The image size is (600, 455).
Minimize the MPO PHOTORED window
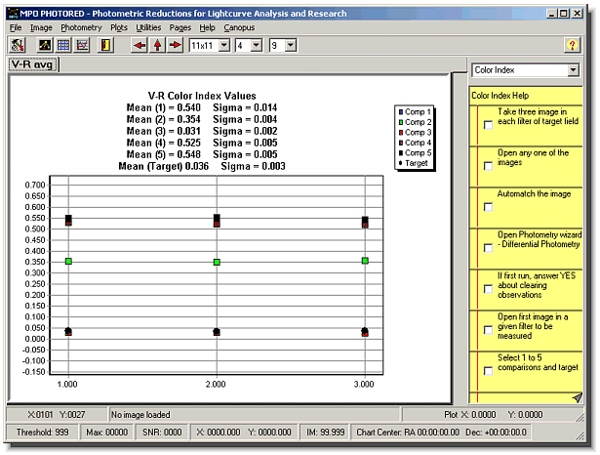[x=552, y=14]
